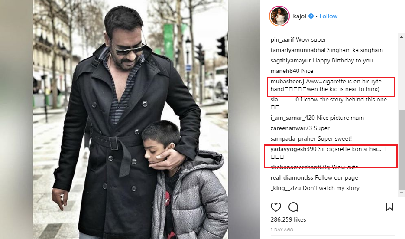Click the 1 DAY AGO timestamp
The image size is (405, 239).
click(x=282, y=230)
